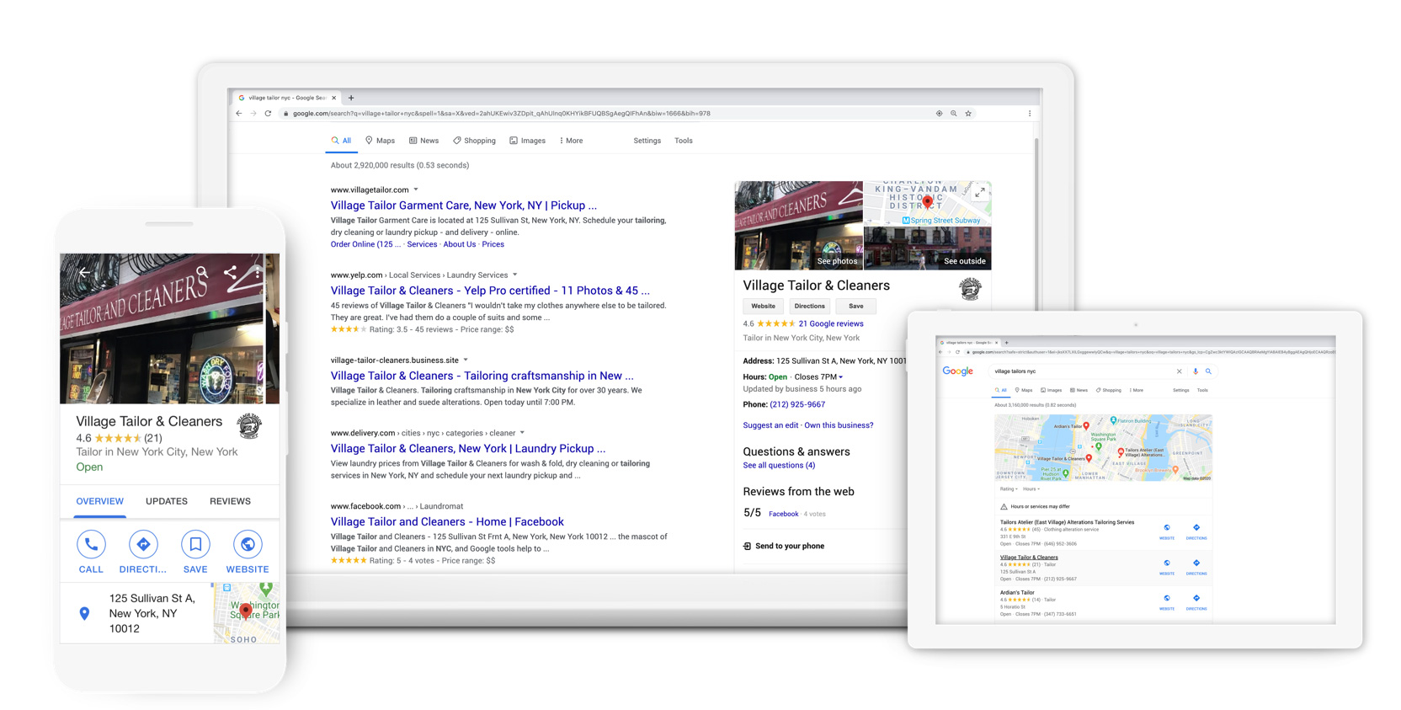Click the Directions button in the knowledge panel

(x=809, y=307)
